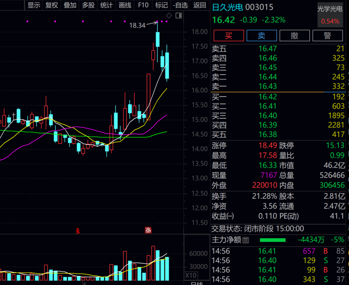Open the 叠加 overlay menu
This screenshot has height=285, width=349.
coord(70,5)
